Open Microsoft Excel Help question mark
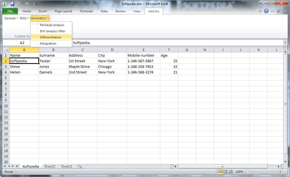The image size is (290, 177). pos(266,11)
